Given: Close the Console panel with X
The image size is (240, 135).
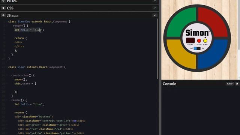Looking at the screenshot, I should coord(237,84).
